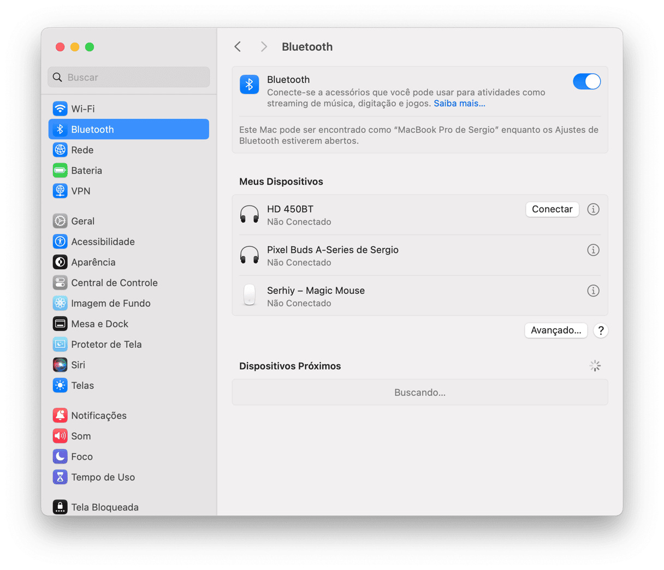Screen dimensions: 664x570
Task: Click the Siri icon
Action: pyautogui.click(x=60, y=365)
